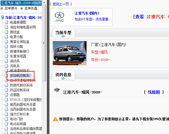The width and height of the screenshot is (169, 134).
Task: Click the document icon next to 后雨刮器和洗涤器
Action: (x=6, y=109)
